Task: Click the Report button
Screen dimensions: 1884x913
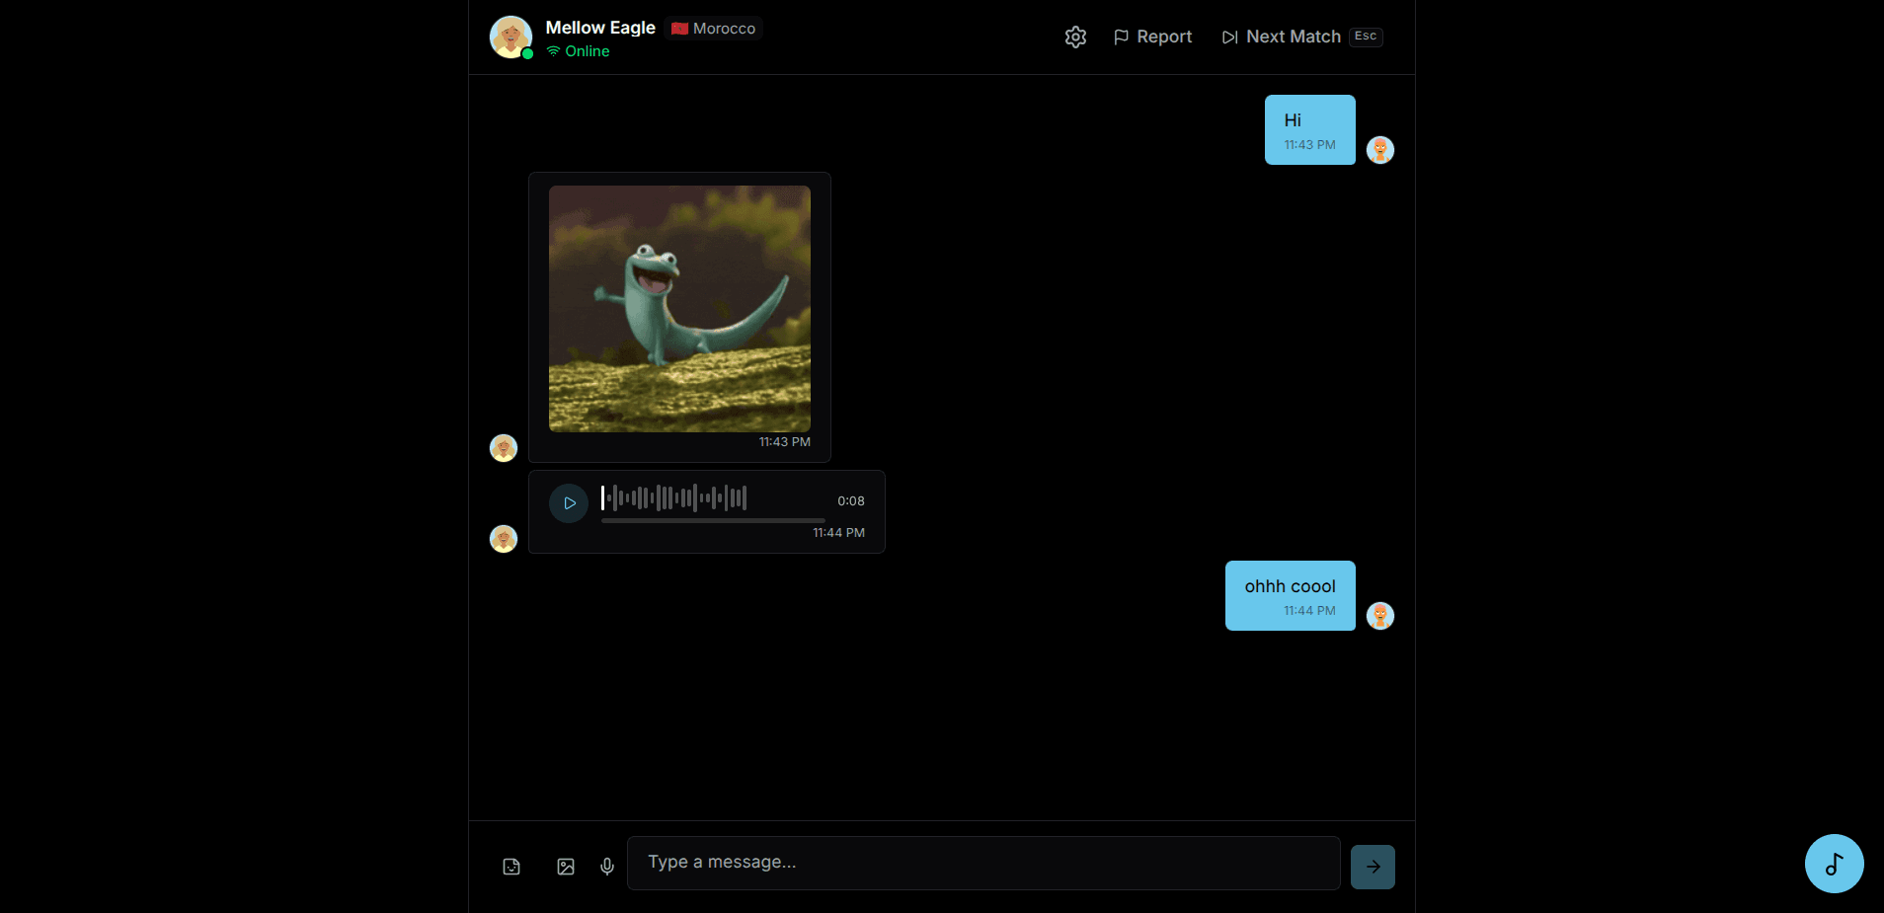Action: (1152, 37)
